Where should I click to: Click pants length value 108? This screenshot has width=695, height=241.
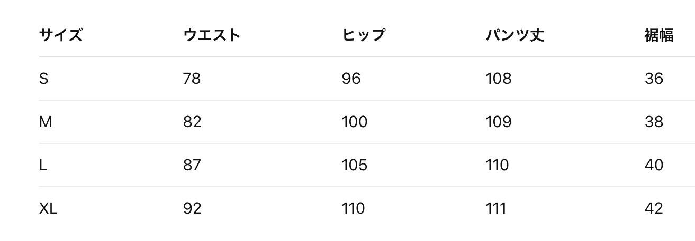(499, 79)
